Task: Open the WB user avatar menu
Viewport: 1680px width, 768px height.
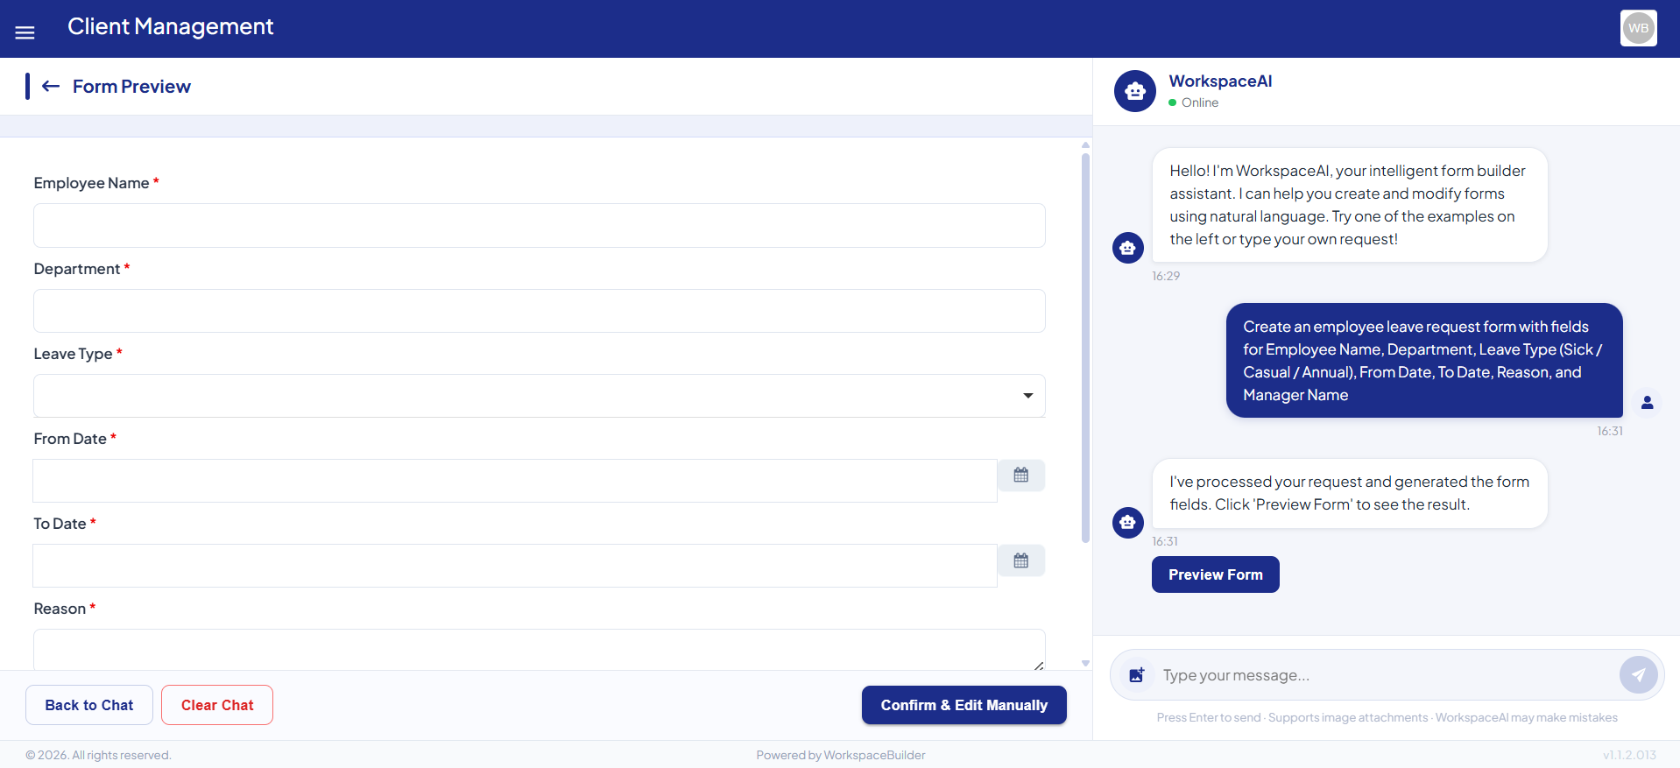Action: 1638,28
